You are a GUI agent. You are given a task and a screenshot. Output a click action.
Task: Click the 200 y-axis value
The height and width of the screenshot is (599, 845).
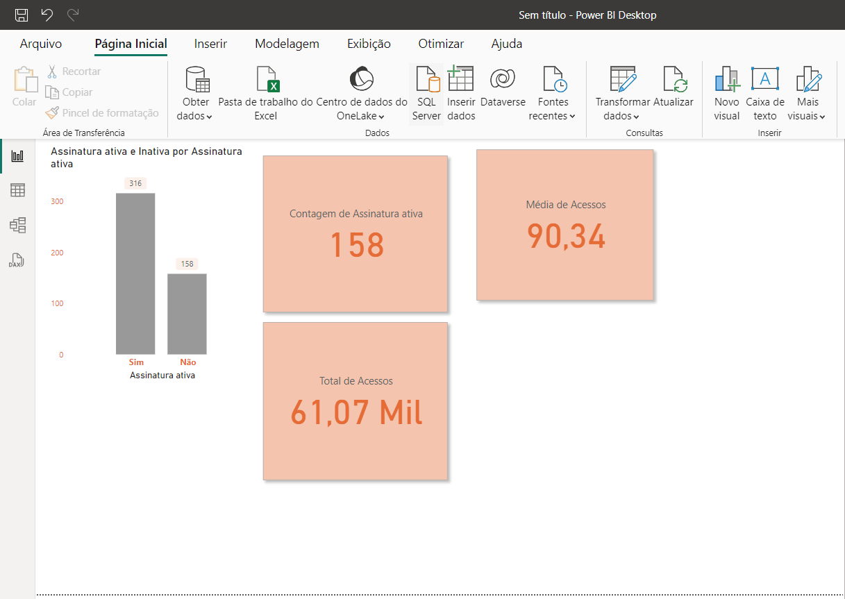57,253
